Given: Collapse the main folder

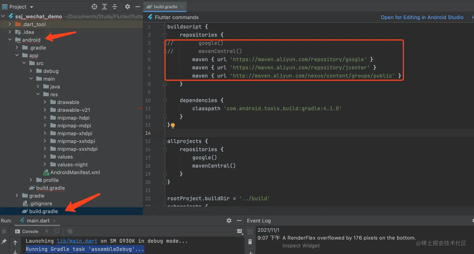Looking at the screenshot, I should 31,79.
